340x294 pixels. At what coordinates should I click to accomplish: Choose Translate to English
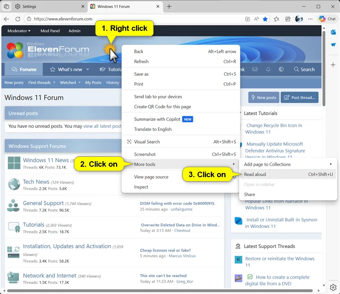pos(181,129)
